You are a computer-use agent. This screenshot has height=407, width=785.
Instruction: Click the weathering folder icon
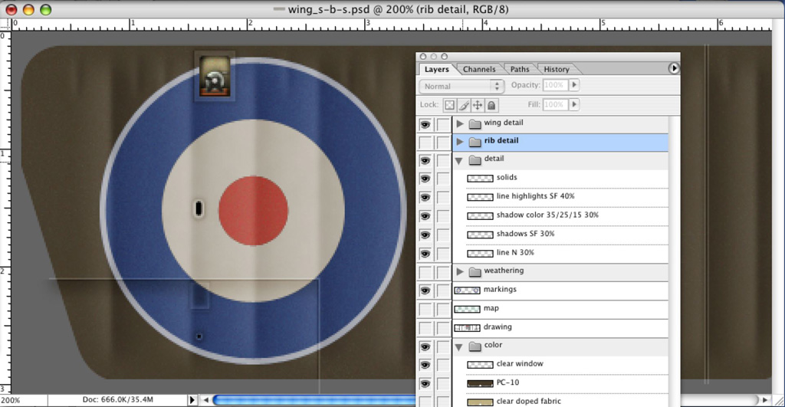tap(475, 272)
